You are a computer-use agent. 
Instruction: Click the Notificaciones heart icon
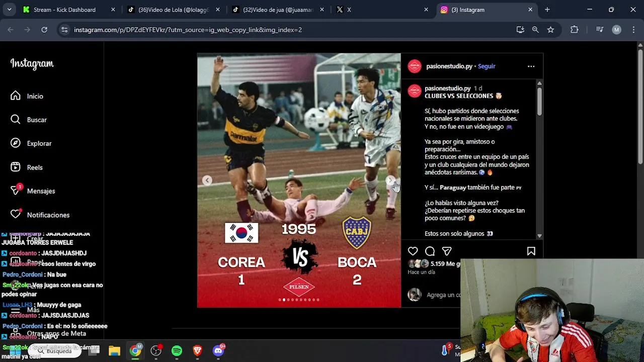click(x=16, y=214)
